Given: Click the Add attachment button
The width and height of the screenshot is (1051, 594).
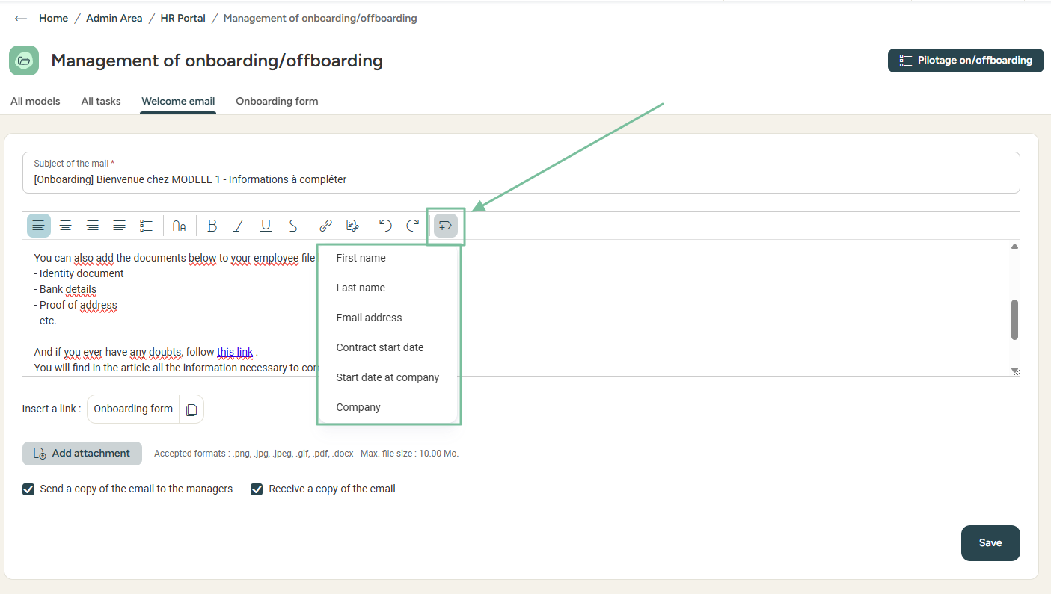Looking at the screenshot, I should [x=82, y=454].
